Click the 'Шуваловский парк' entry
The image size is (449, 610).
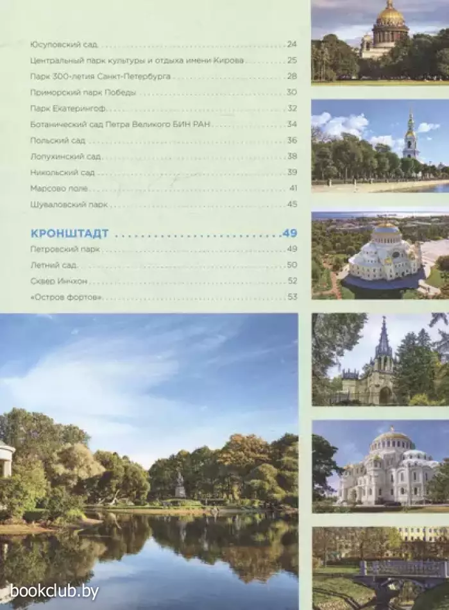tap(69, 204)
